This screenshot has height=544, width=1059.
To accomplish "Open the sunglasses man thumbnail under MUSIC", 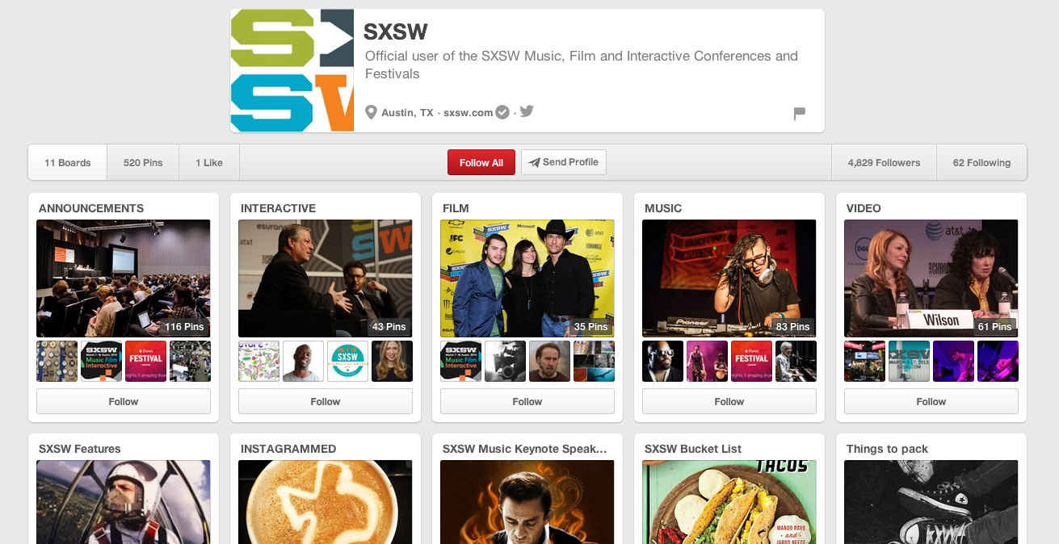I will click(663, 361).
